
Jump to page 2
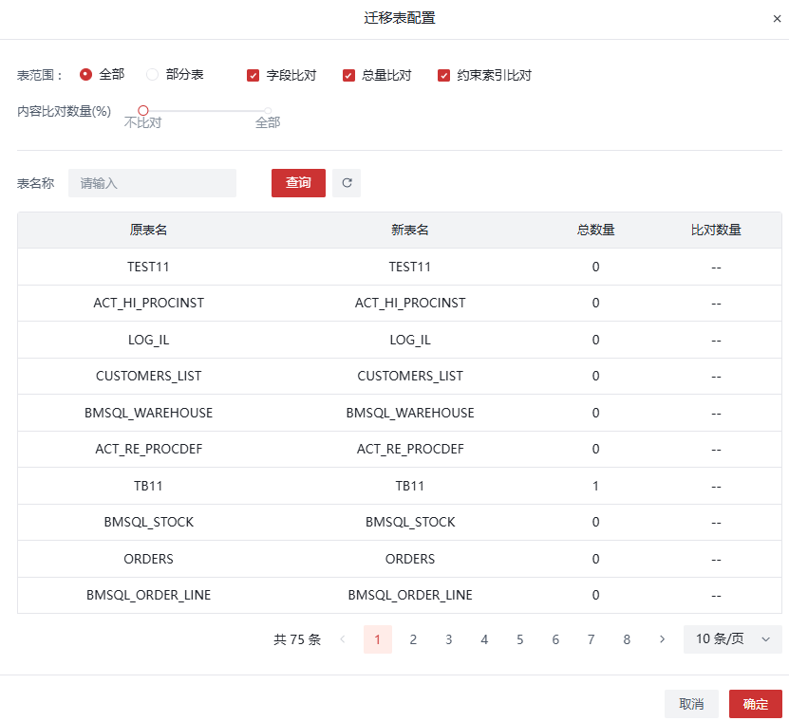[x=413, y=639]
